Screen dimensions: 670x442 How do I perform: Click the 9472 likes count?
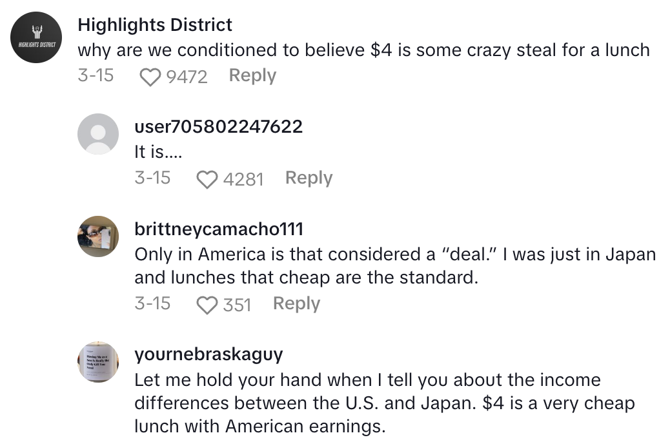187,77
